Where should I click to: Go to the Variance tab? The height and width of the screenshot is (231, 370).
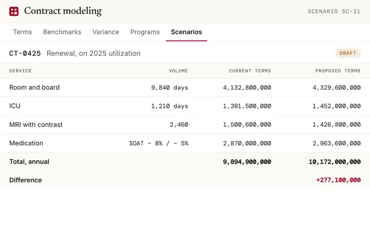106,32
